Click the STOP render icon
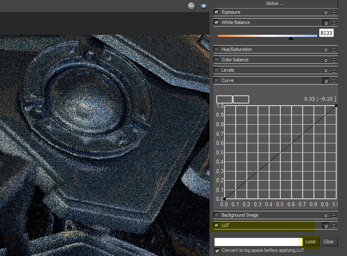Screen dimensions: 347x256 click(x=191, y=5)
